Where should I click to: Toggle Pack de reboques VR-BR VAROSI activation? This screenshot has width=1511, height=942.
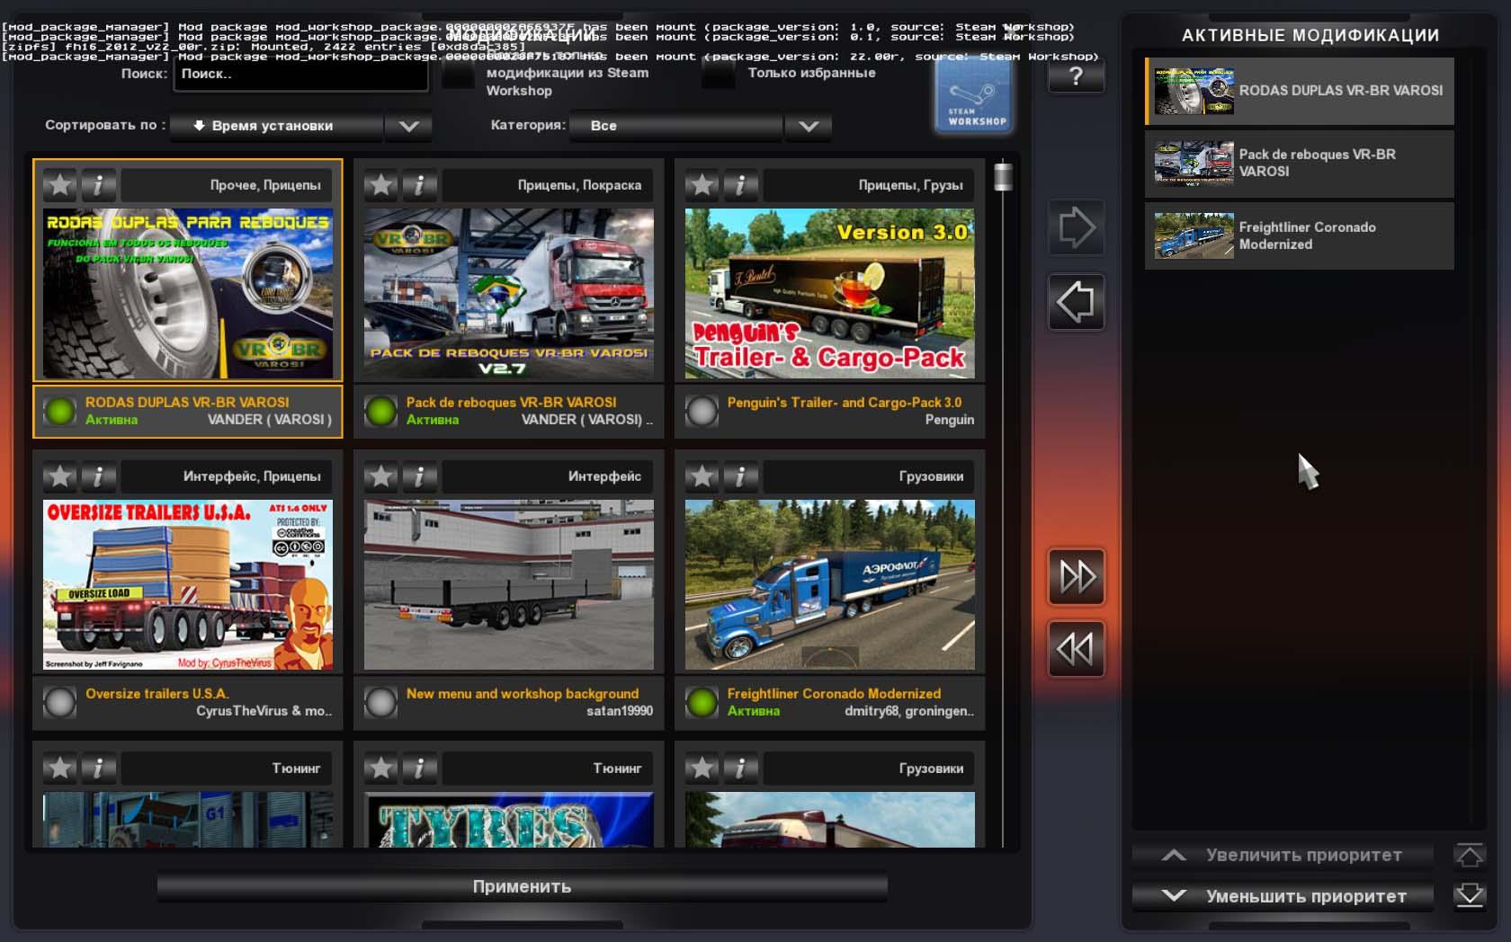coord(381,412)
